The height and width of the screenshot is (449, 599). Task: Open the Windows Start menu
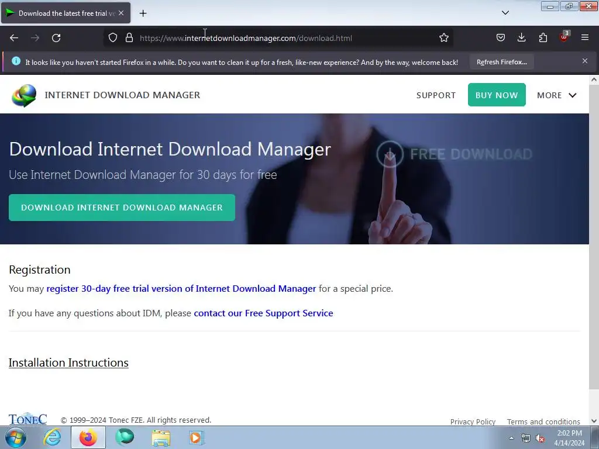point(16,437)
